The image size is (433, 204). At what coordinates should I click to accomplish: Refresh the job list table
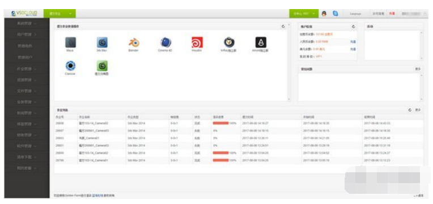[410, 110]
